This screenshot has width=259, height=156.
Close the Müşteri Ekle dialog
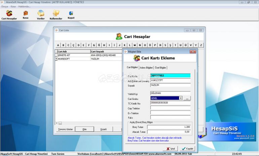tap(193, 52)
